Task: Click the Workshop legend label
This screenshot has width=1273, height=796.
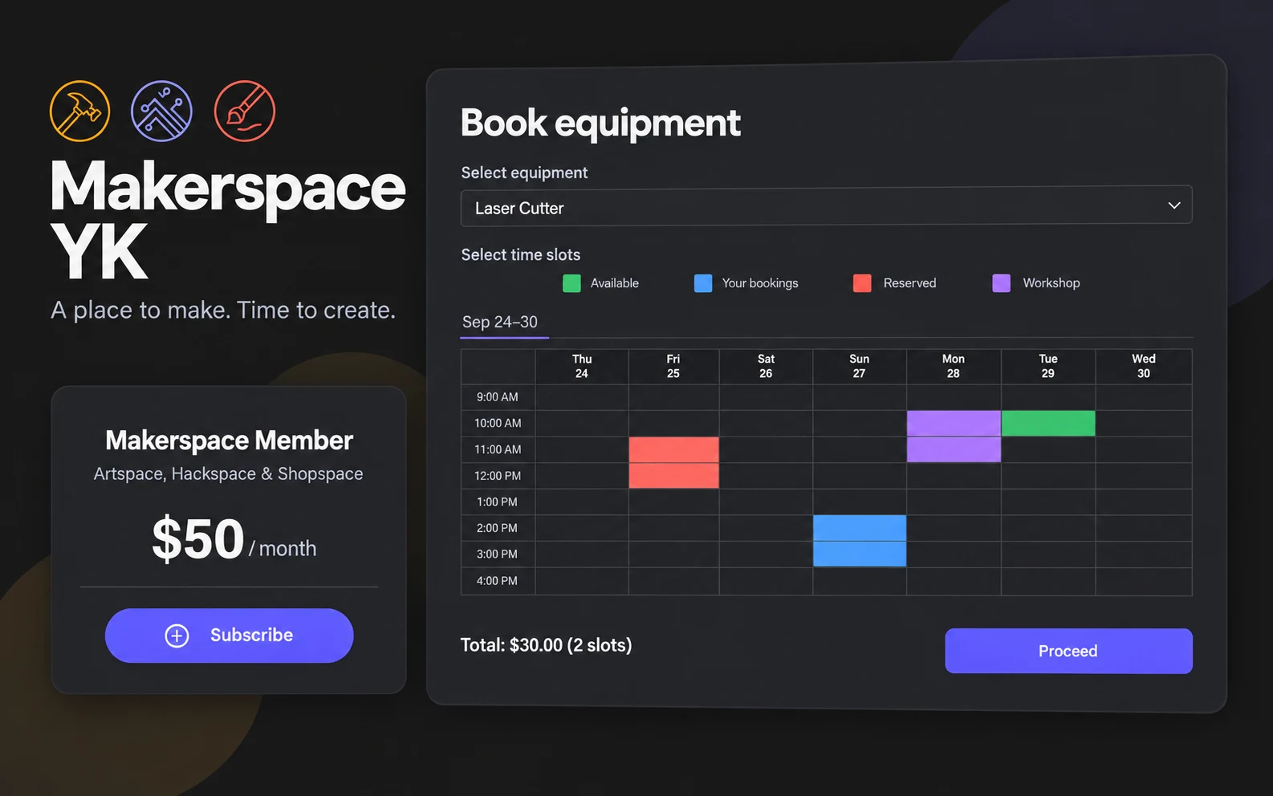Action: click(1051, 283)
